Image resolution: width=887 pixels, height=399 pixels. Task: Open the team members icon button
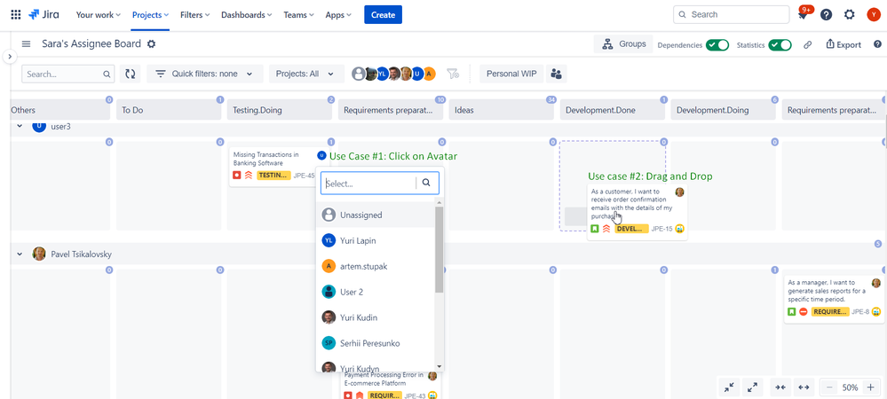pyautogui.click(x=557, y=74)
